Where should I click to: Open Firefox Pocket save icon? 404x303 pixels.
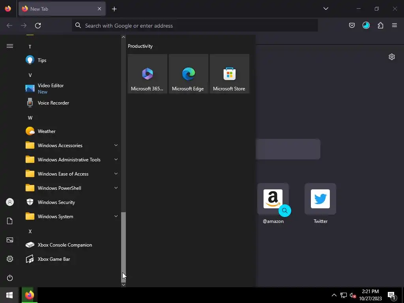point(352,26)
